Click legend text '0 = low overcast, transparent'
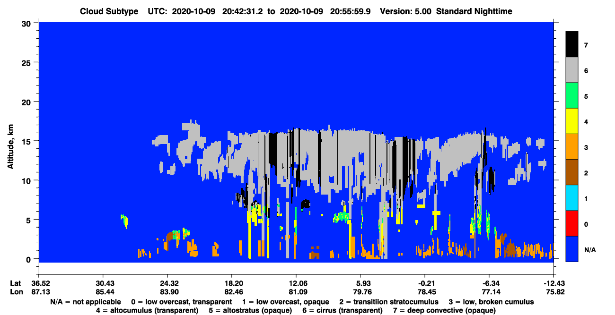Viewport: 615px width, 315px height. [182, 302]
